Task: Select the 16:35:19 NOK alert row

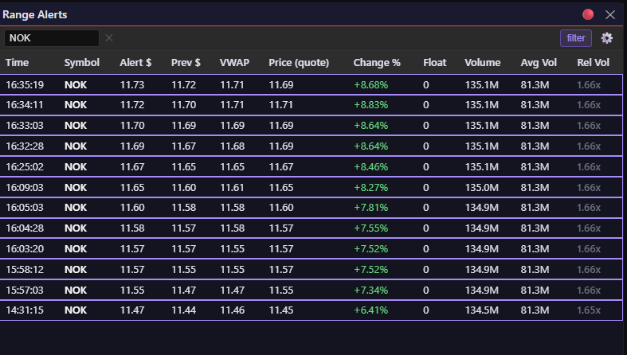Action: (x=311, y=84)
